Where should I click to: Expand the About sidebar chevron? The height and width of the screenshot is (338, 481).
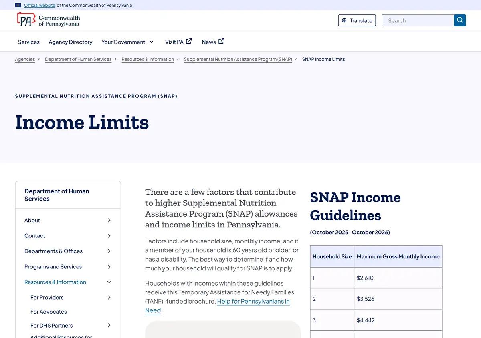click(109, 220)
